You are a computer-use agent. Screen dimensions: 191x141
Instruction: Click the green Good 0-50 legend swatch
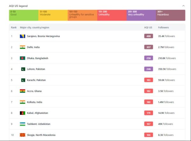(24, 15)
